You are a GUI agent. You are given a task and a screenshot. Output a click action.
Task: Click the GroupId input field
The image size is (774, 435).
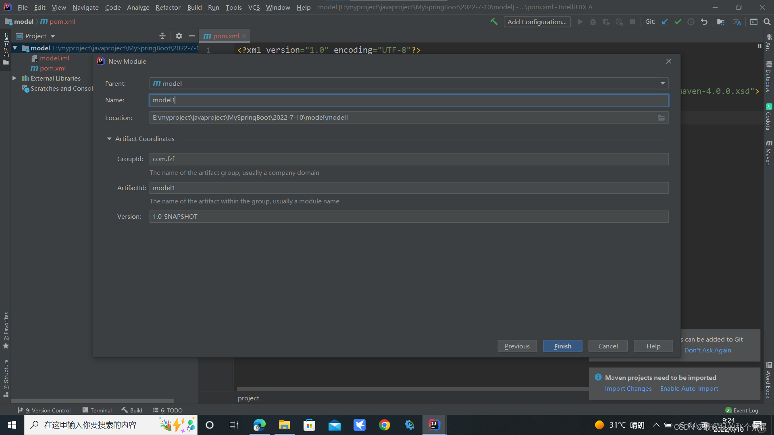(408, 159)
